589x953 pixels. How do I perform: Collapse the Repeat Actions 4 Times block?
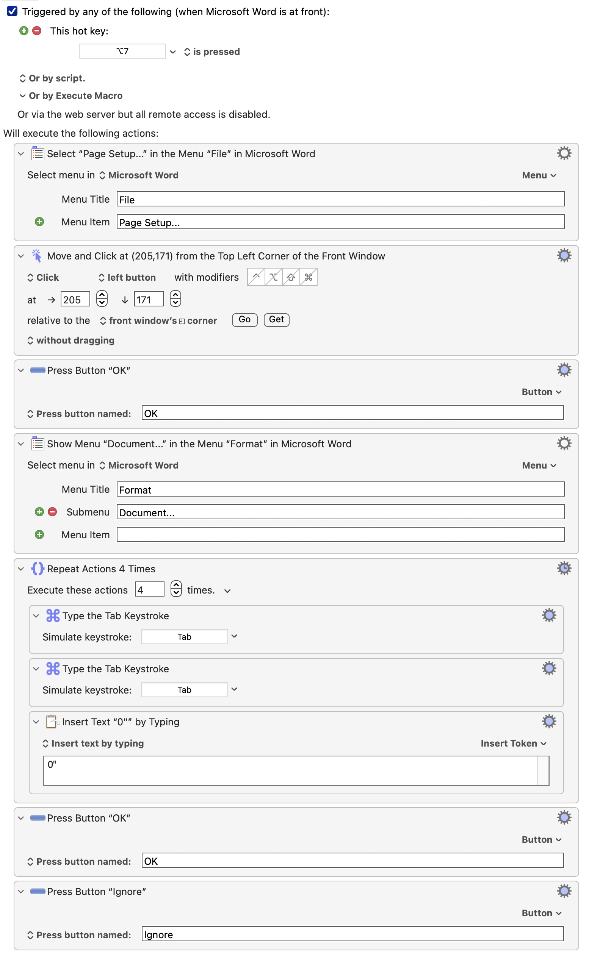point(21,569)
